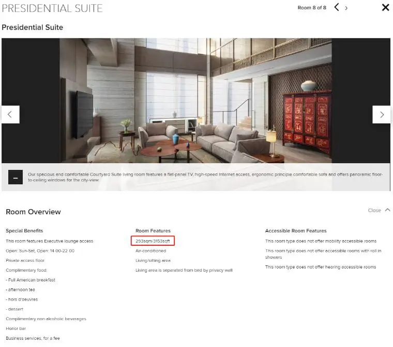Click the 'Room 8 of 8' counter
This screenshot has height=347, width=393.
(312, 8)
